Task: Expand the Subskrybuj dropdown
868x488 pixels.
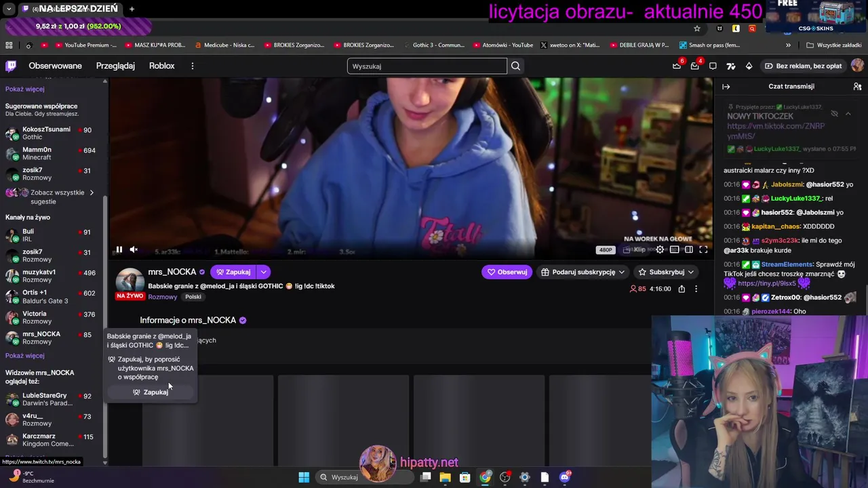Action: pyautogui.click(x=690, y=272)
